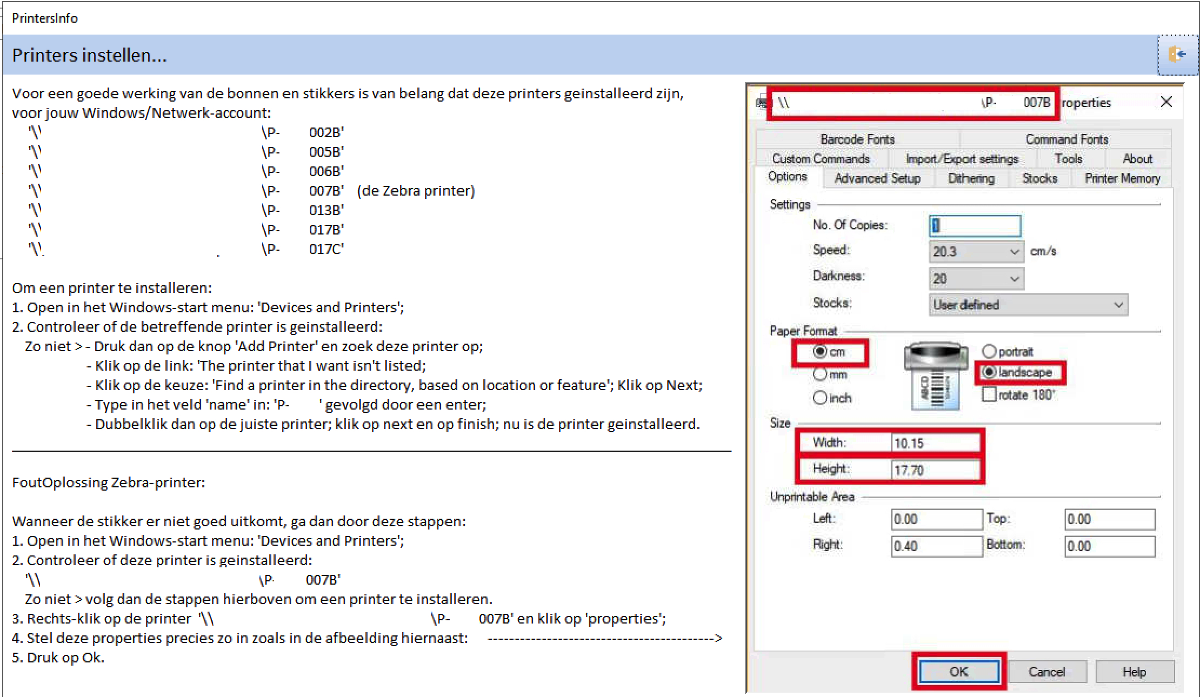Click the Cancel button
This screenshot has width=1200, height=697.
click(x=1046, y=672)
